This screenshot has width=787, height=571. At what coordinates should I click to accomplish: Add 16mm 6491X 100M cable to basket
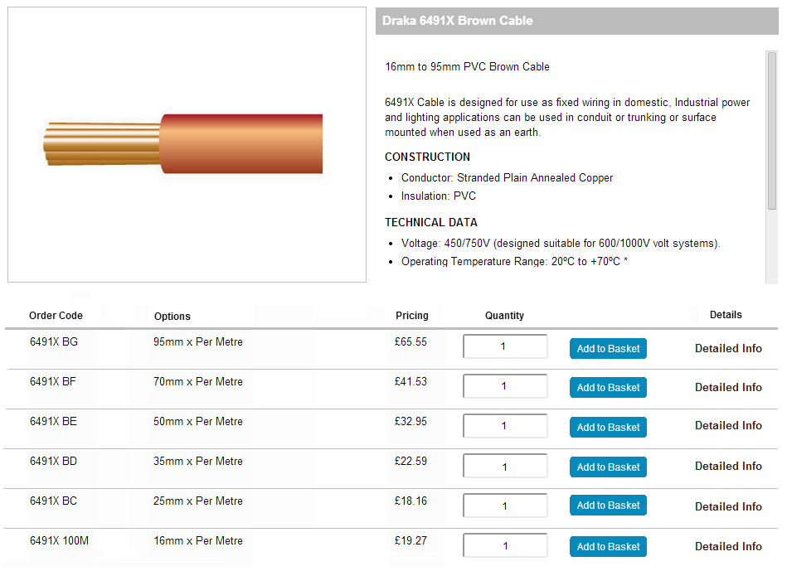[x=608, y=547]
